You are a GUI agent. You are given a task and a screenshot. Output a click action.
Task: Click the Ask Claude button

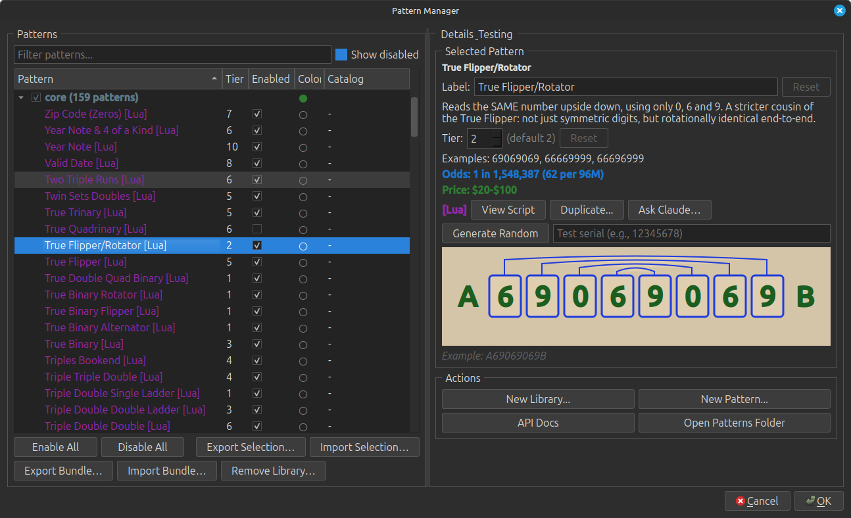point(669,210)
